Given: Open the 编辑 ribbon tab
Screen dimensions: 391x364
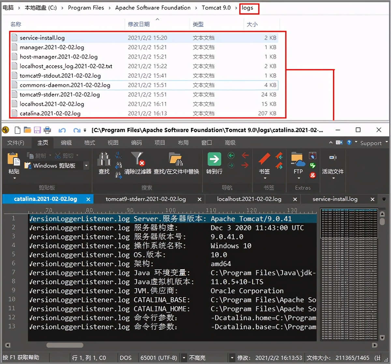Looking at the screenshot, I should tap(66, 143).
